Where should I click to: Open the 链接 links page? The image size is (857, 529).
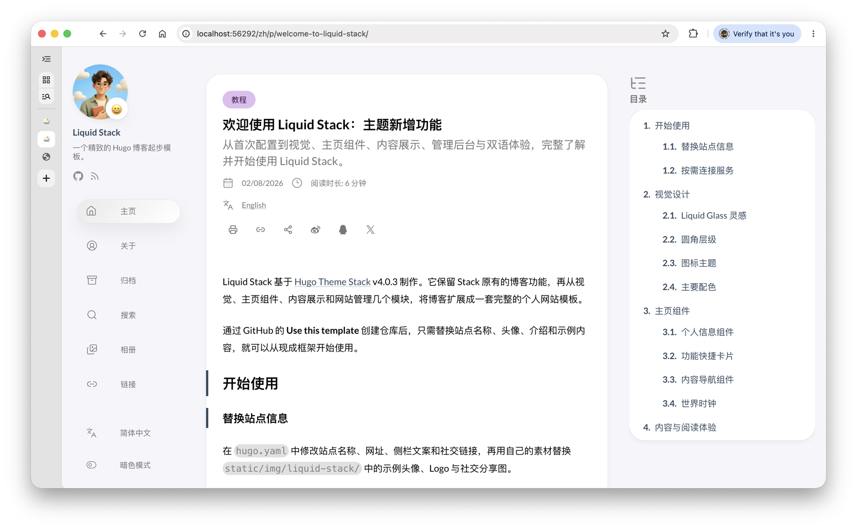tap(129, 384)
